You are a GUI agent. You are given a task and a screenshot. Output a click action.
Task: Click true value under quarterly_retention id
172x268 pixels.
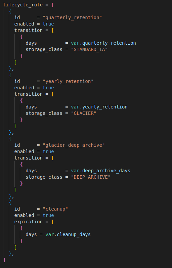click(48, 24)
